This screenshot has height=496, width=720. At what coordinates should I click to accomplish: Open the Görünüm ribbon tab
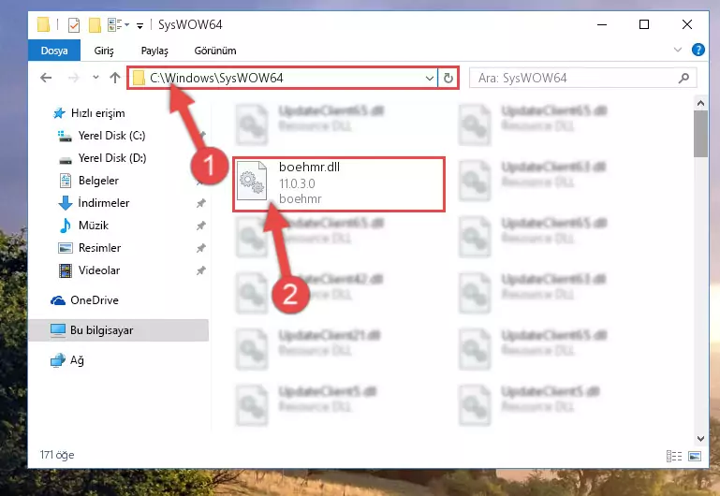pos(215,51)
